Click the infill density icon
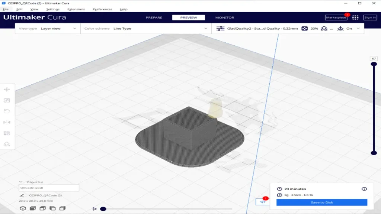 (304, 28)
